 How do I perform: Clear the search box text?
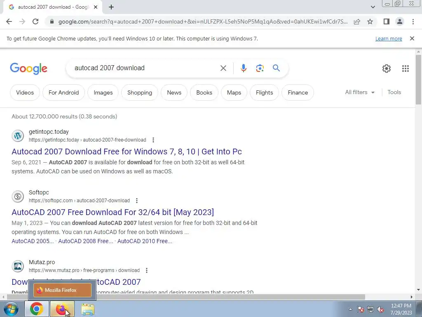(223, 68)
